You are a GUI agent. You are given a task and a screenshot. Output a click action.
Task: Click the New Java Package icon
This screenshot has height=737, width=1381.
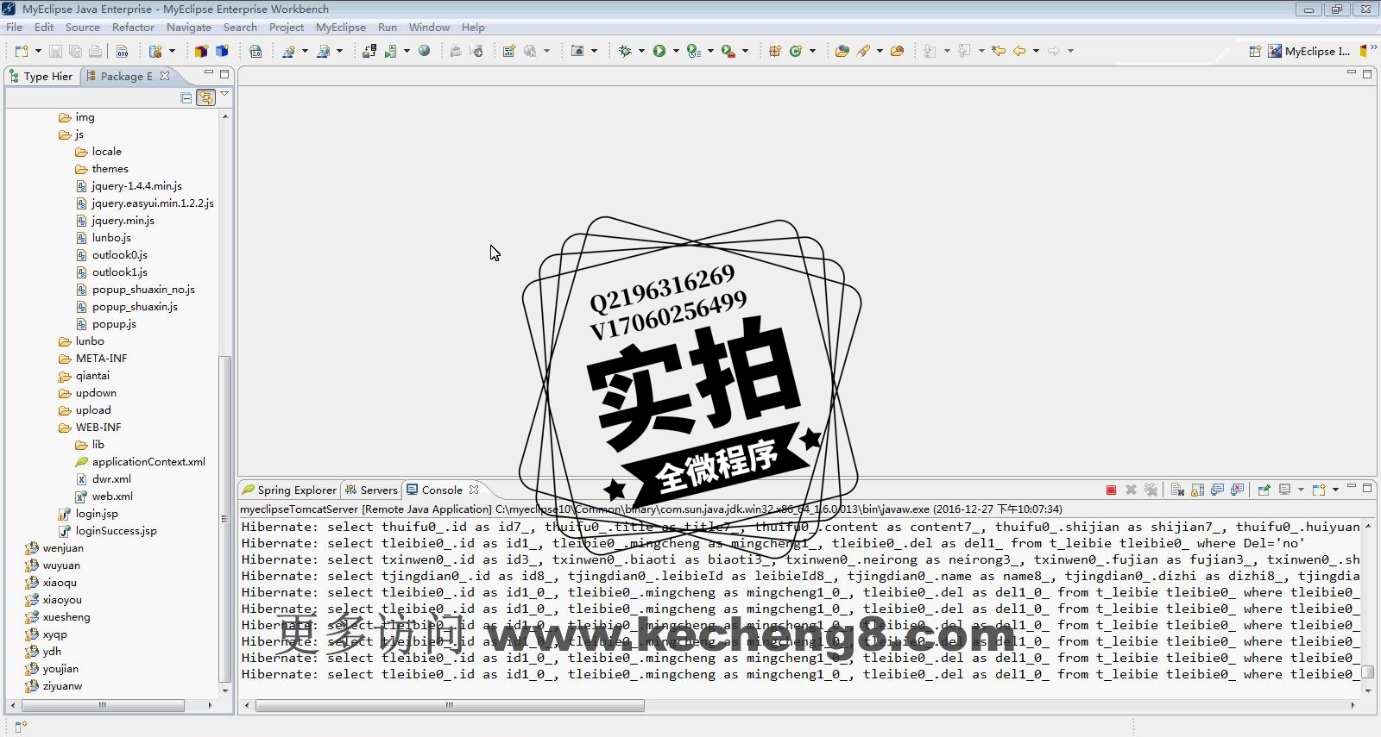(774, 51)
